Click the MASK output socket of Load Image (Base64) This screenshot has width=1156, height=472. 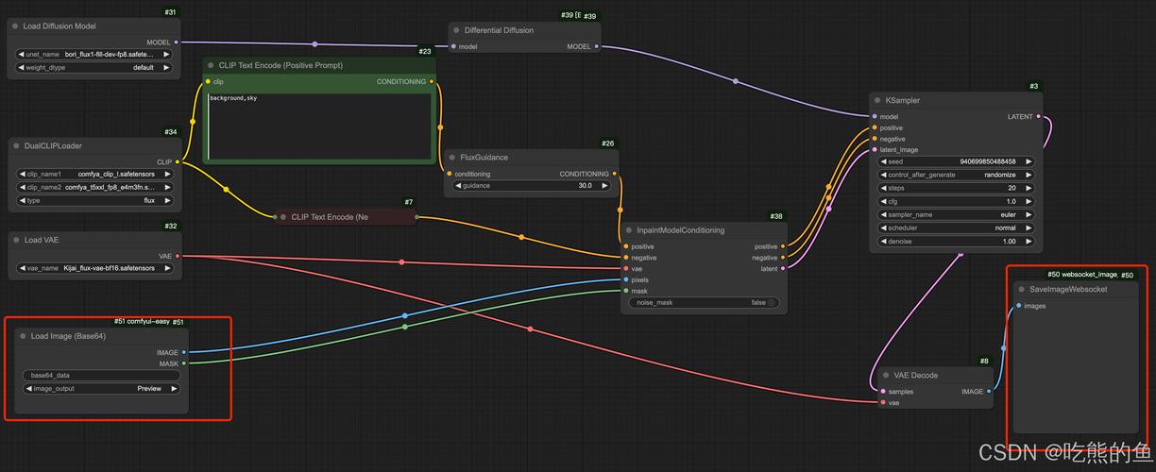[184, 362]
